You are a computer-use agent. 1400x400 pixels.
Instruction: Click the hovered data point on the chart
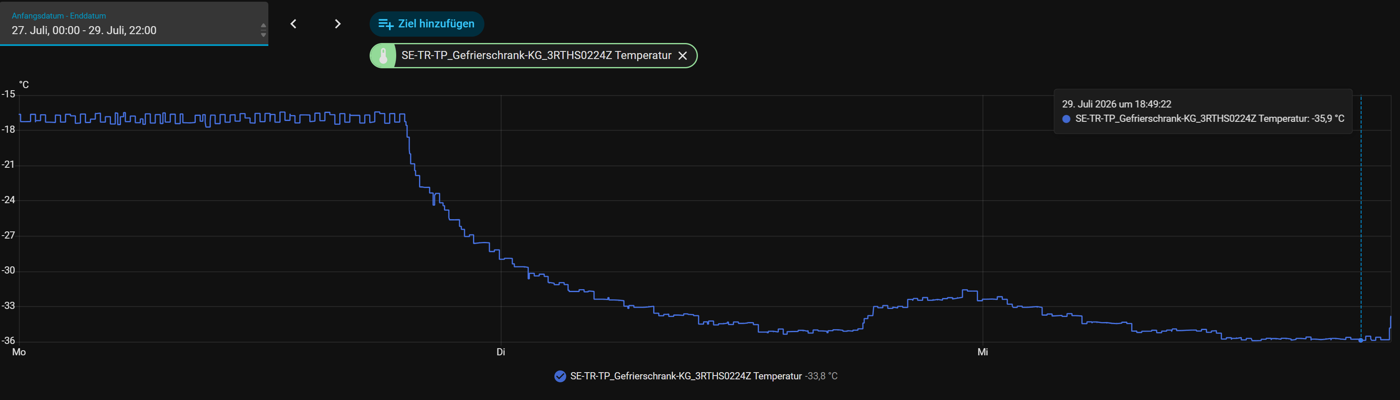pos(1361,340)
